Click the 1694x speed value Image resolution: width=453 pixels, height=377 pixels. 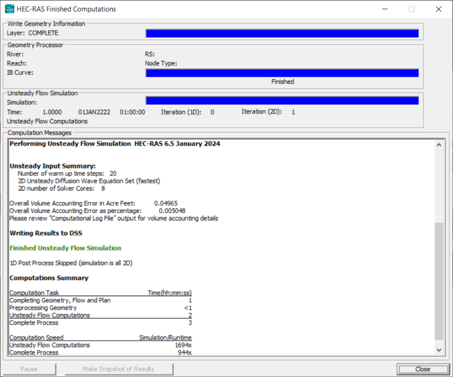coord(183,345)
